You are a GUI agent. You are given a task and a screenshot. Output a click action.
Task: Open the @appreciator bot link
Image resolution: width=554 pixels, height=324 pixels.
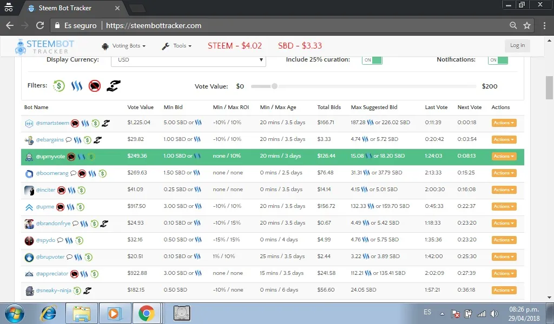tap(52, 274)
